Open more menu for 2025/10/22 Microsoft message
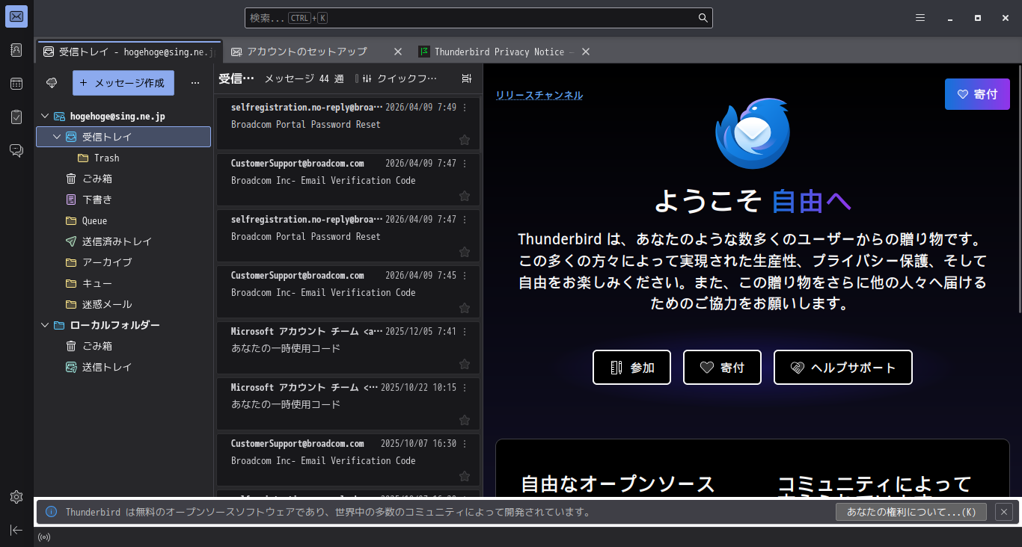The image size is (1022, 547). tap(465, 388)
